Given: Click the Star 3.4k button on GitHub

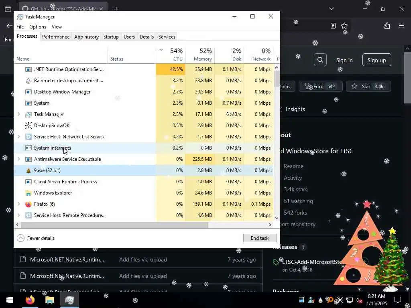Looking at the screenshot, I should point(368,87).
